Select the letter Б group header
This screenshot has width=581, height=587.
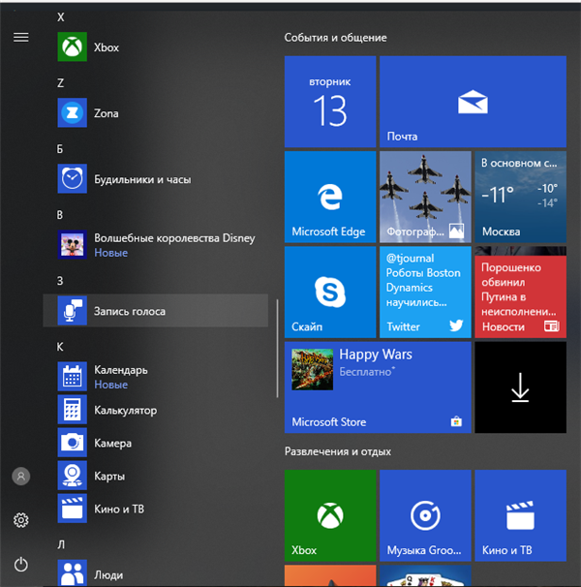point(60,149)
